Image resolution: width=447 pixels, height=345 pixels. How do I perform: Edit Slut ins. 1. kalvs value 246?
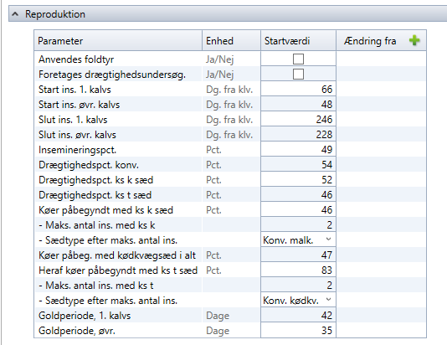298,120
